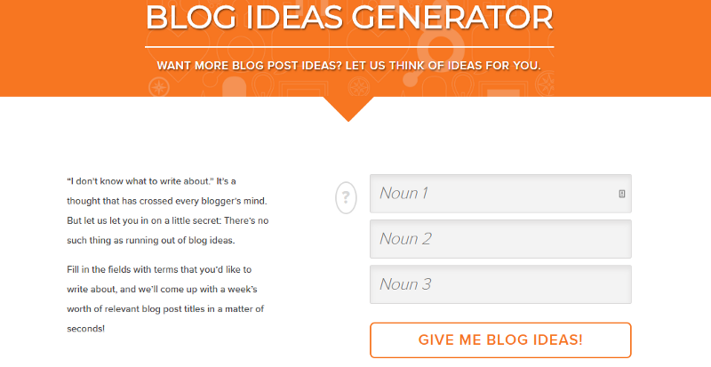Click the center compass watermark icon in banner

tap(357, 88)
